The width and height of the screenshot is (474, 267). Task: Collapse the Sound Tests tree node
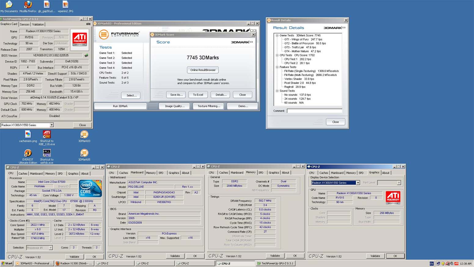coord(277,91)
